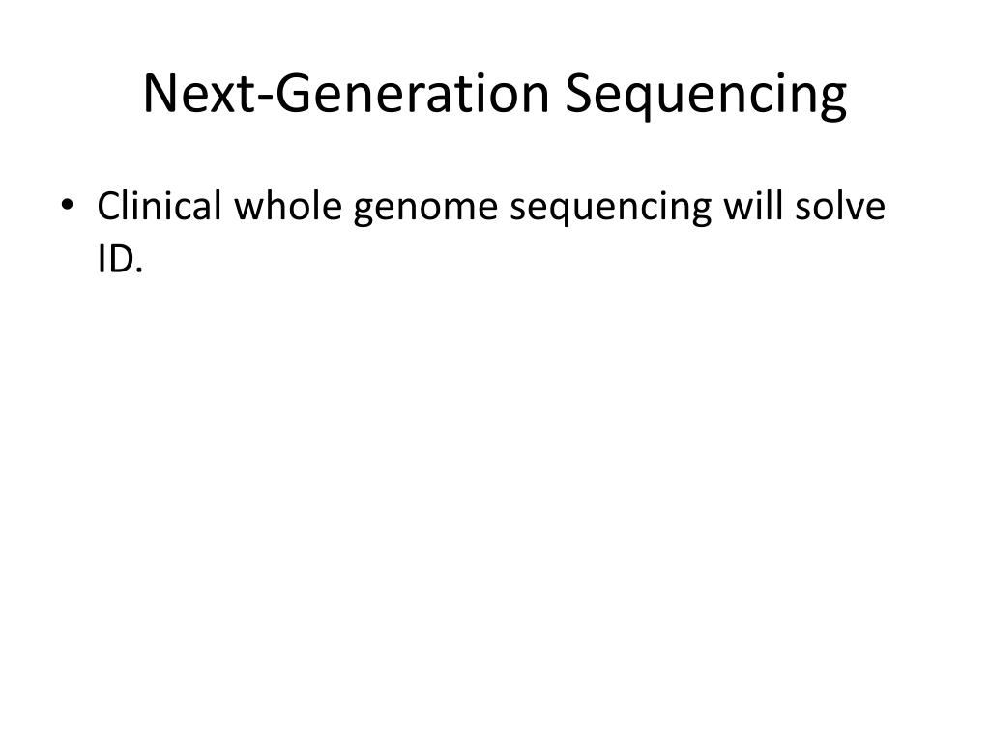Click the word genome in the bullet
990x742 pixels.
[x=425, y=209]
